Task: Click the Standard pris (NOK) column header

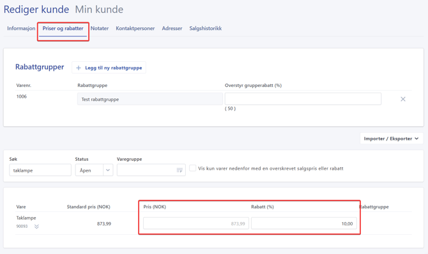Action: tap(88, 207)
